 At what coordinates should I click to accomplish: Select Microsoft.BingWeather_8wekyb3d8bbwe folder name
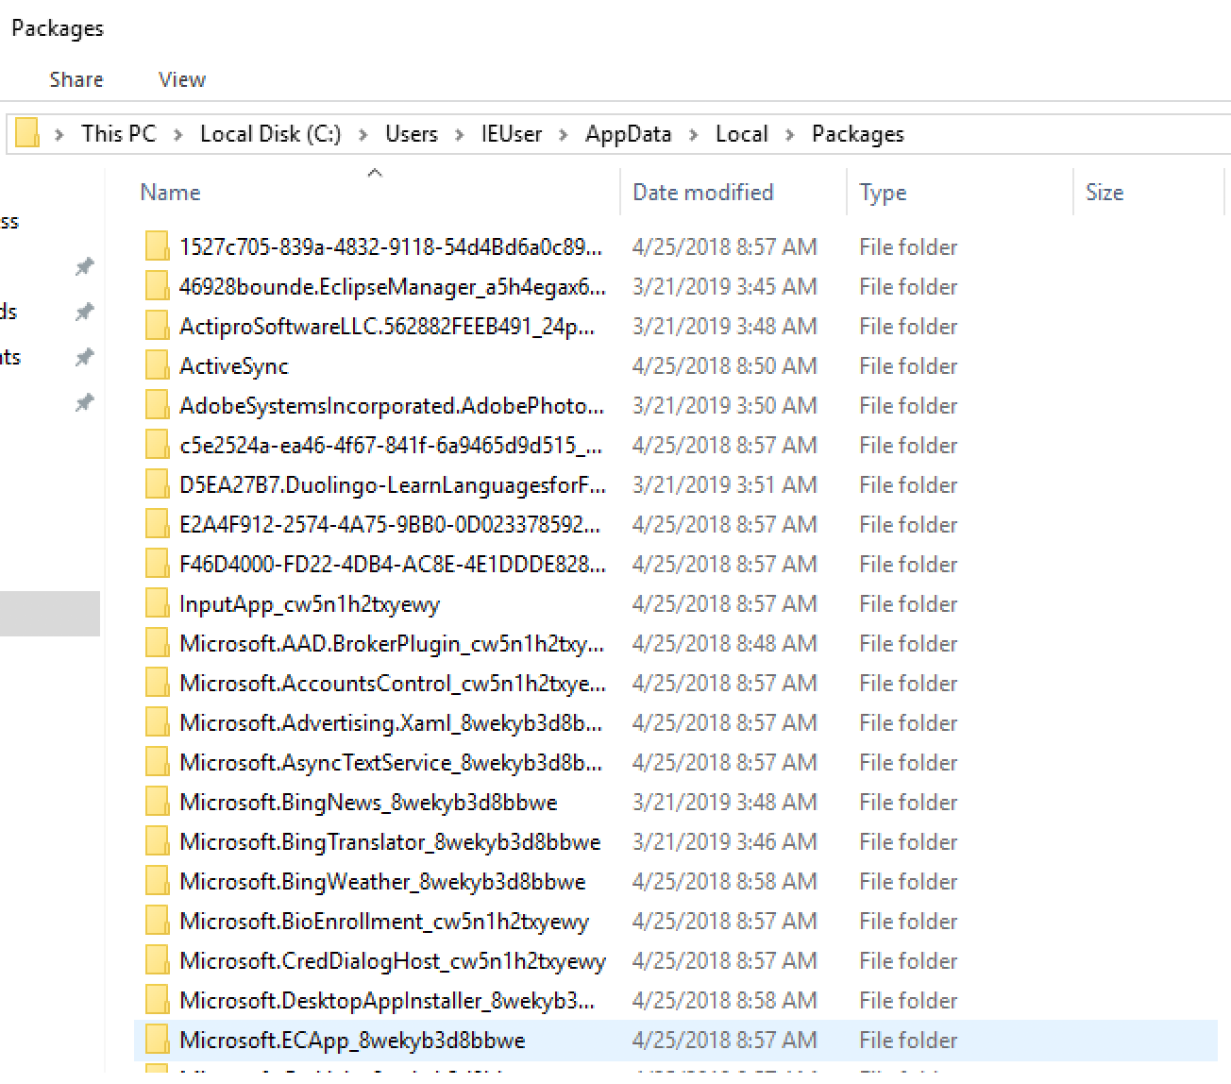pos(382,882)
